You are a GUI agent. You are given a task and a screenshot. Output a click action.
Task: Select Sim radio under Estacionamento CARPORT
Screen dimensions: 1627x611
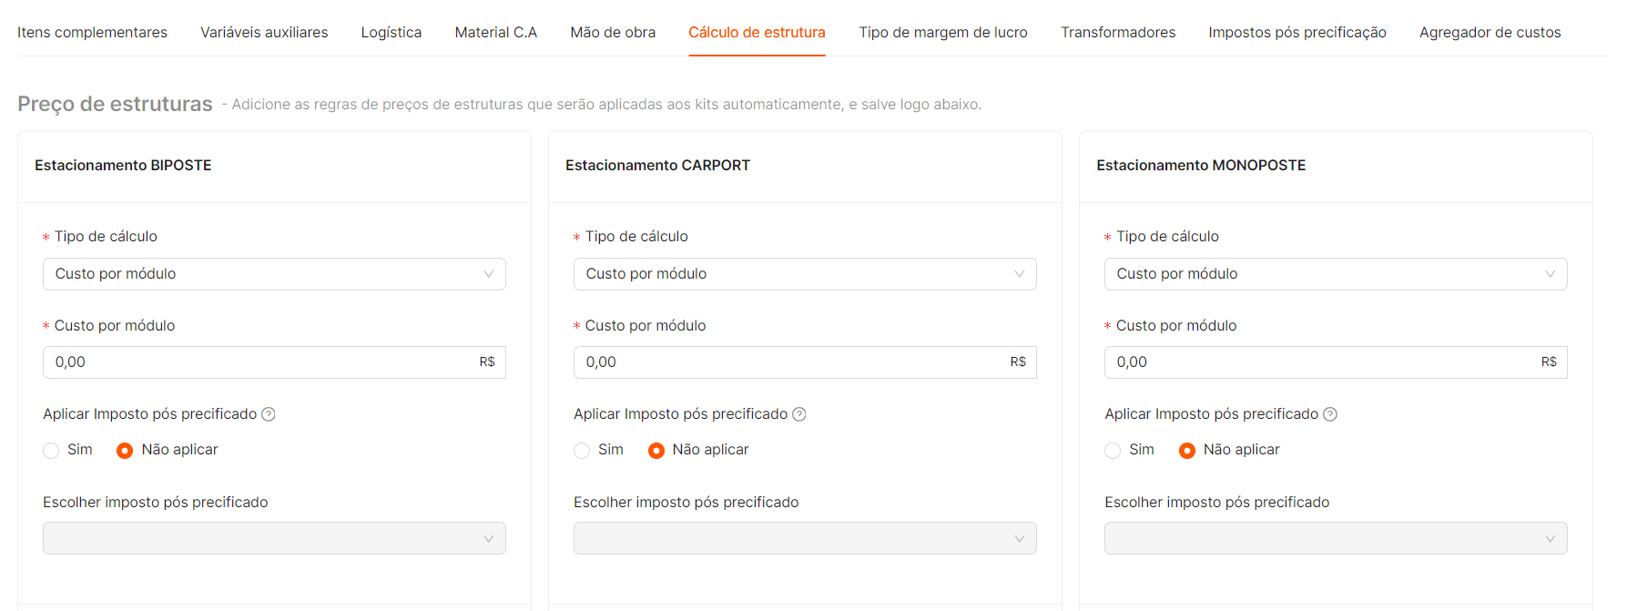tap(582, 451)
